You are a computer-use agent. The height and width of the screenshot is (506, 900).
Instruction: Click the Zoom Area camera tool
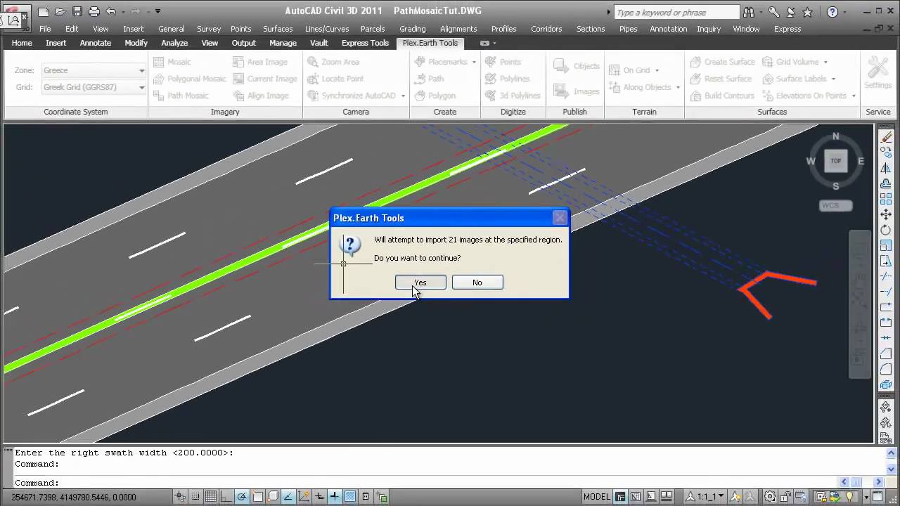coord(333,62)
